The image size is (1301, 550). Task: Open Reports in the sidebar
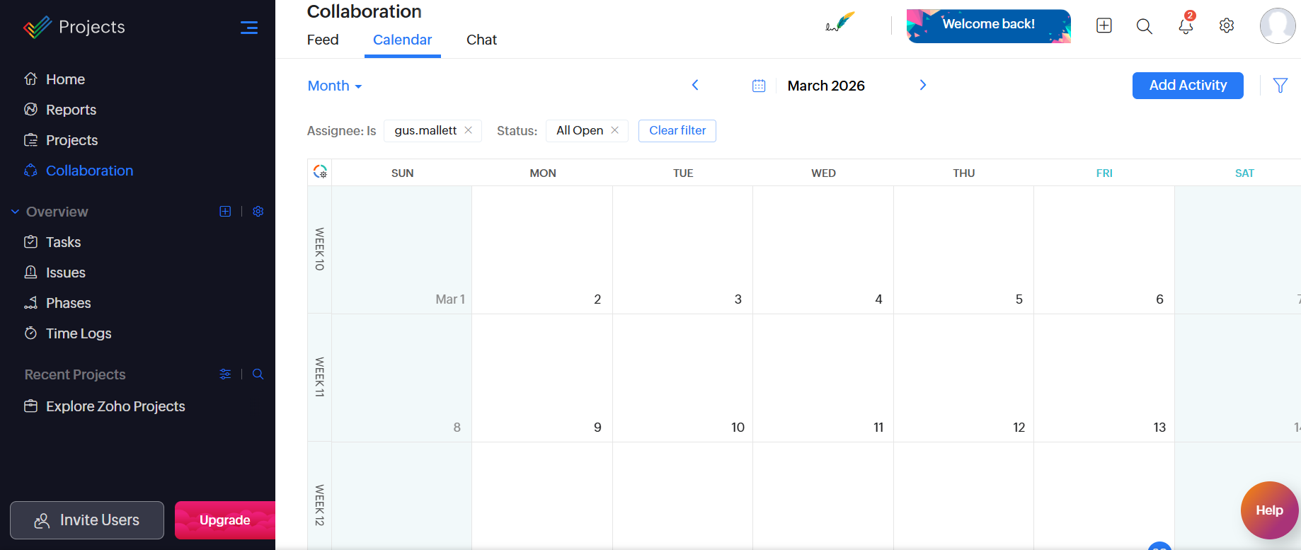[x=71, y=110]
